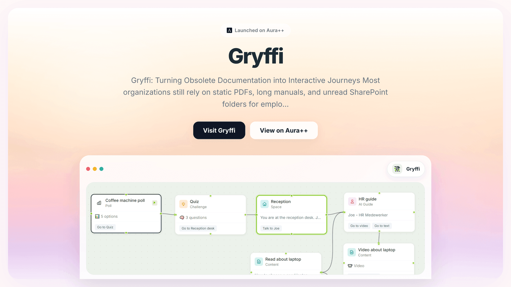The image size is (511, 287).
Task: Click Joe - HR Medewerker text
Action: coord(368,215)
